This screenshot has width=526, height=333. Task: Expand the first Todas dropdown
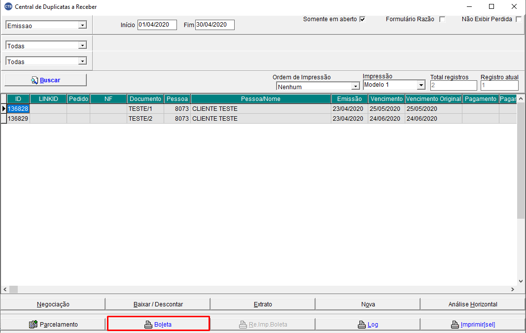pos(82,45)
